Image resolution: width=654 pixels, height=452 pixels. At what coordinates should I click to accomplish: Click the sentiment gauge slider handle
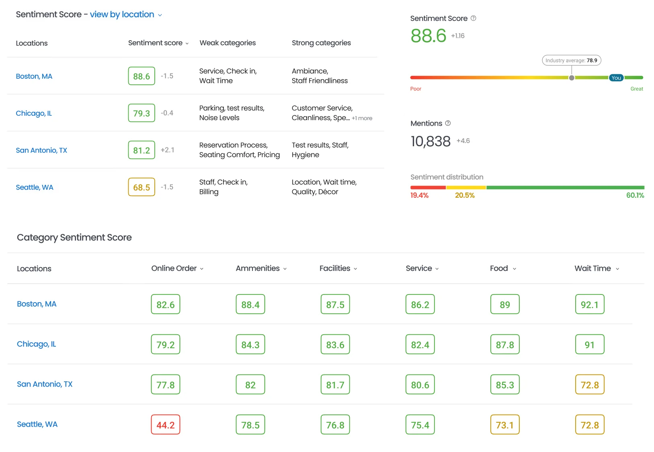point(572,78)
